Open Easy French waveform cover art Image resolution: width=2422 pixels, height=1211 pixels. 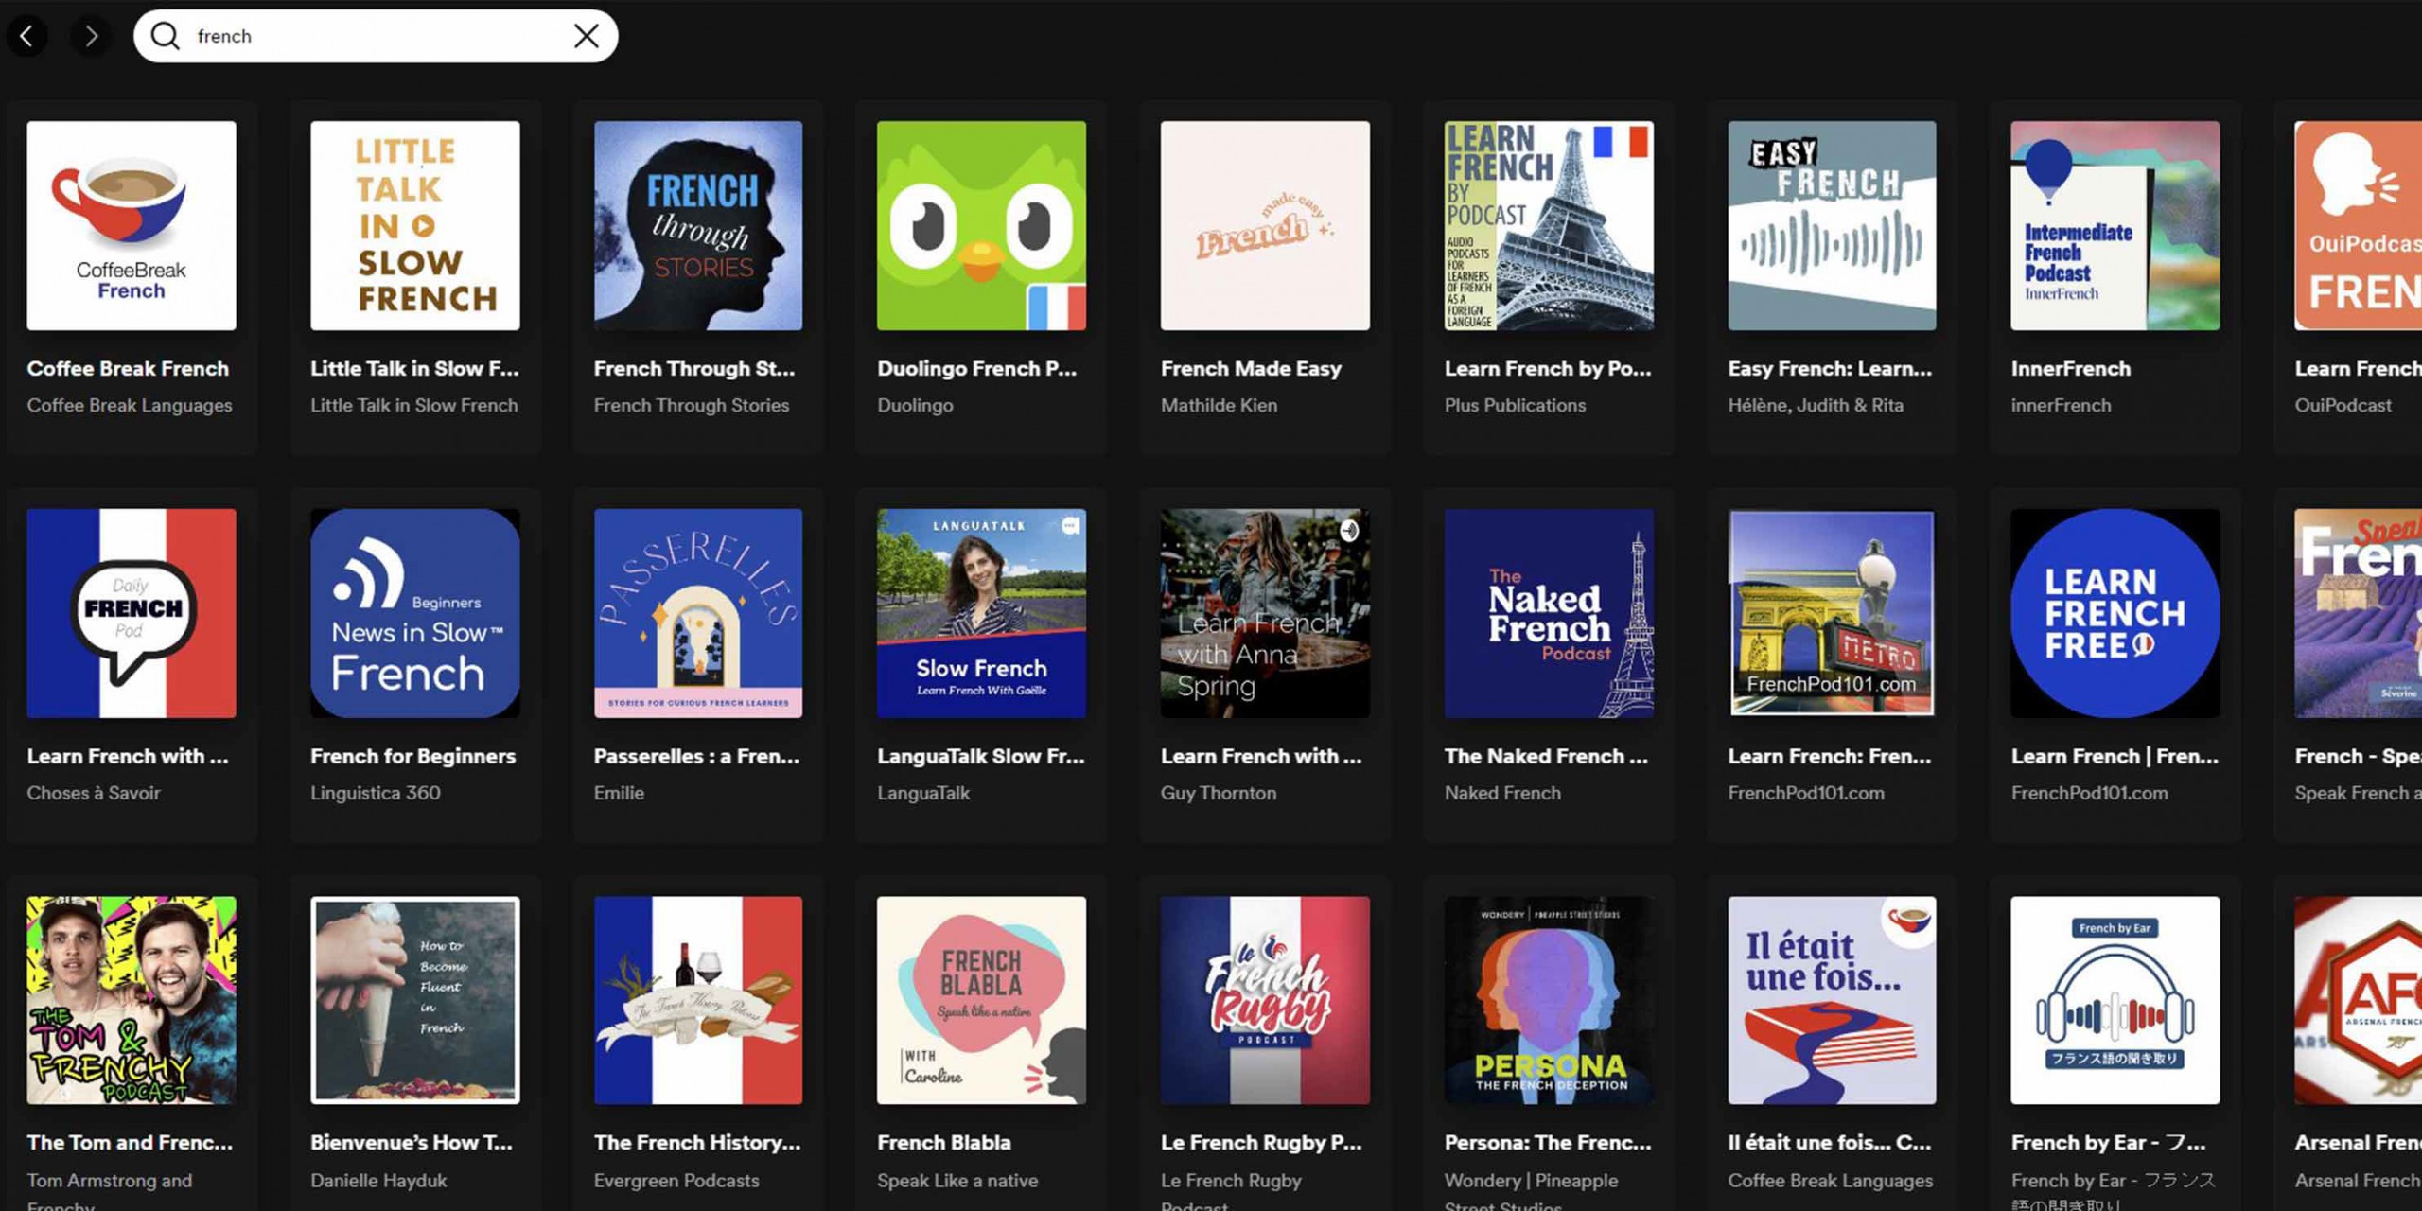pos(1832,225)
